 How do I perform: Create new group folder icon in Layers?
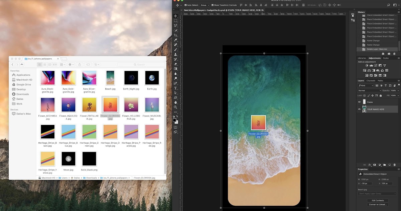(x=385, y=165)
